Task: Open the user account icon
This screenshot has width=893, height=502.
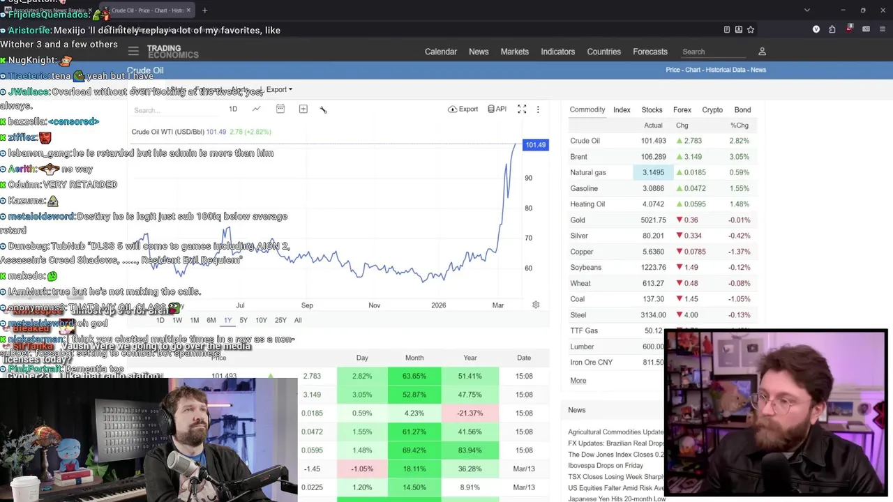Action: (x=762, y=52)
